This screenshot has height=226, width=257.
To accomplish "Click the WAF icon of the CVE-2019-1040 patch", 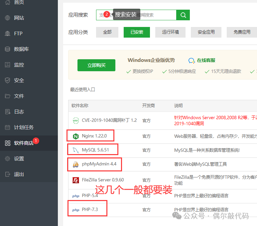I will (76, 120).
